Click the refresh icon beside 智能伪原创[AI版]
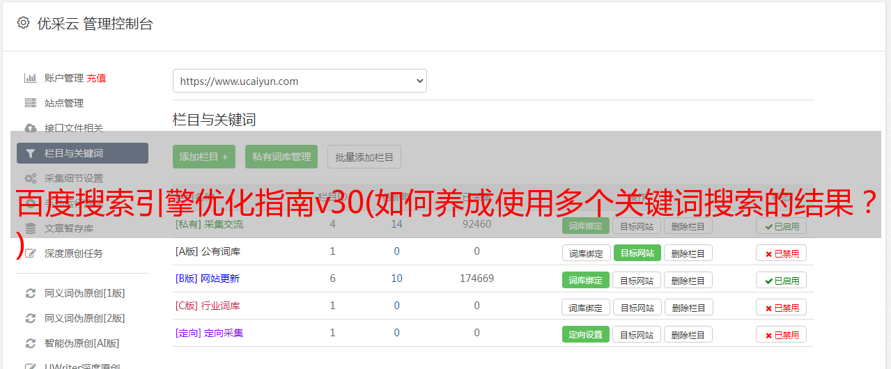 (x=30, y=343)
